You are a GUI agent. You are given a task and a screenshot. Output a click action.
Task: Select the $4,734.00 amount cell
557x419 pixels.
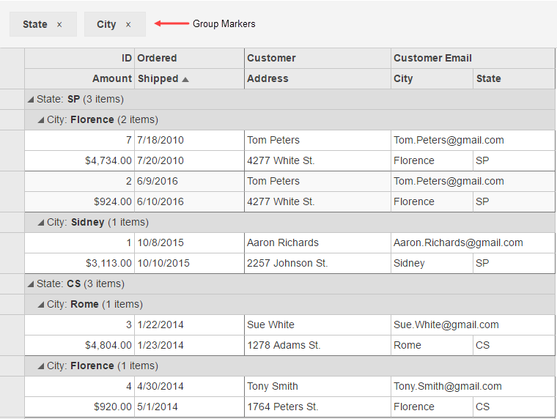[108, 160]
